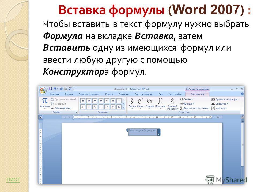Click the Office button orb

(43, 91)
